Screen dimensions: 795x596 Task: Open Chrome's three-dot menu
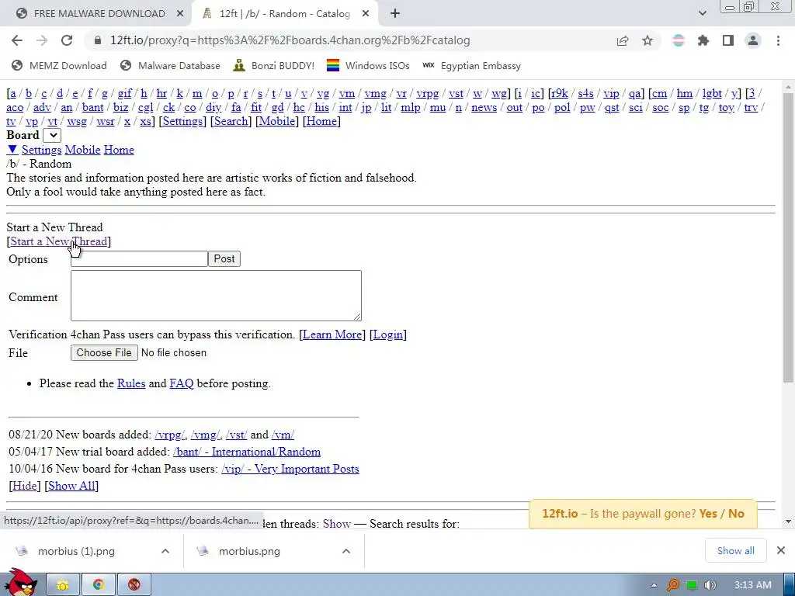(778, 40)
